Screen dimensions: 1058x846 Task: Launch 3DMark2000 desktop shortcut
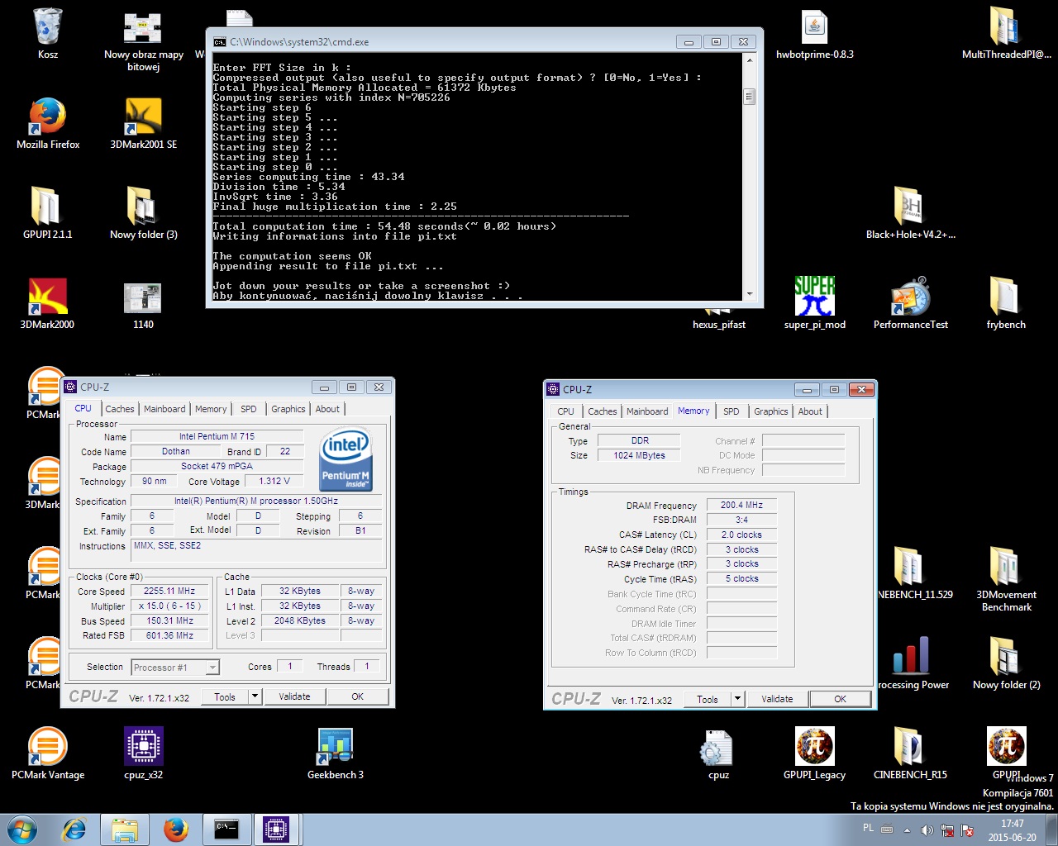(48, 303)
